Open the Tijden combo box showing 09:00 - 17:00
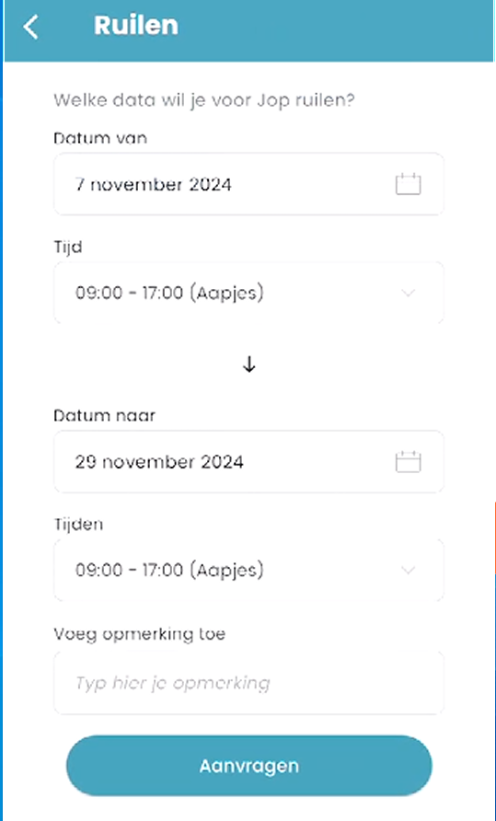 tap(248, 570)
